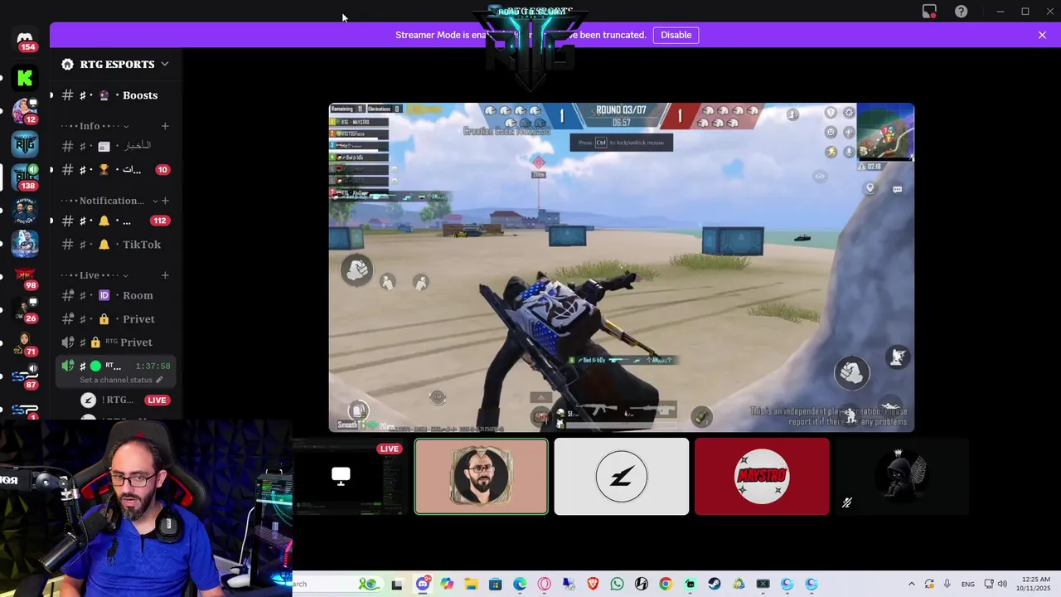Join the locked Privet voice channel
Screen dimensions: 1061x597
pos(116,342)
